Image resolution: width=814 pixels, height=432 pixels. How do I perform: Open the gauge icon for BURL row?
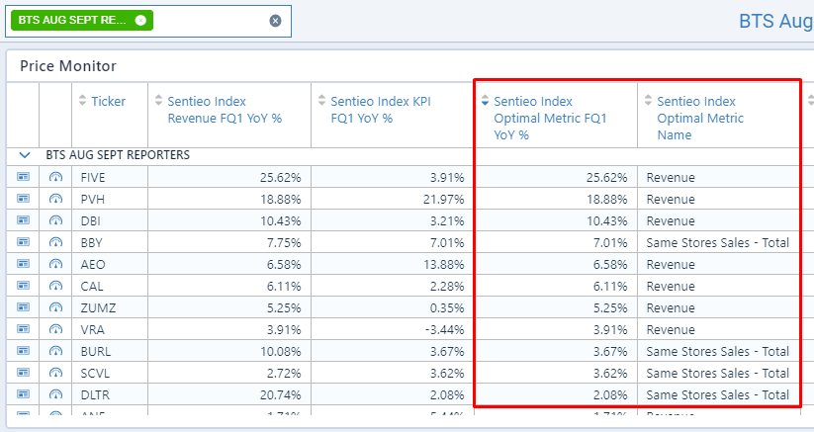click(55, 351)
